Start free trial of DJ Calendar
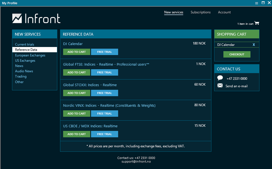Screen dimensions: 272x169 [104, 52]
